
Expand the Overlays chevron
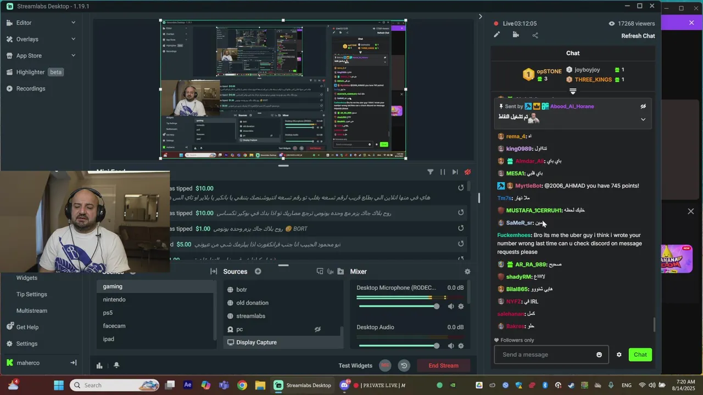73,39
